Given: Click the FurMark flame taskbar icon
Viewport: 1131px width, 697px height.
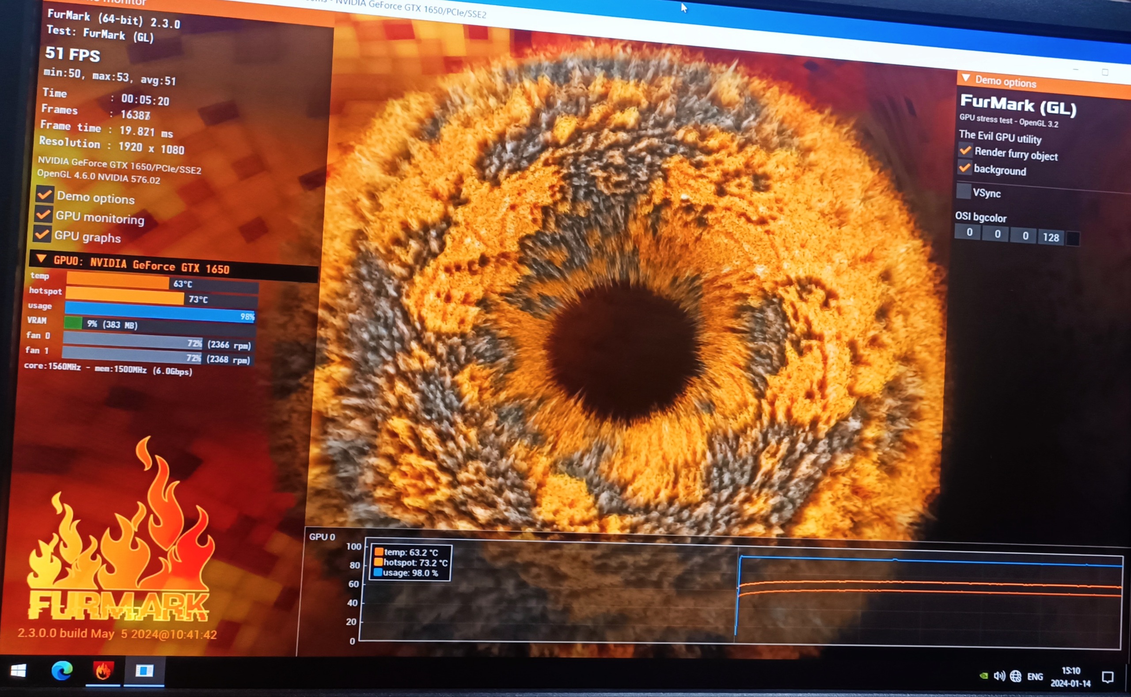Looking at the screenshot, I should (x=103, y=671).
